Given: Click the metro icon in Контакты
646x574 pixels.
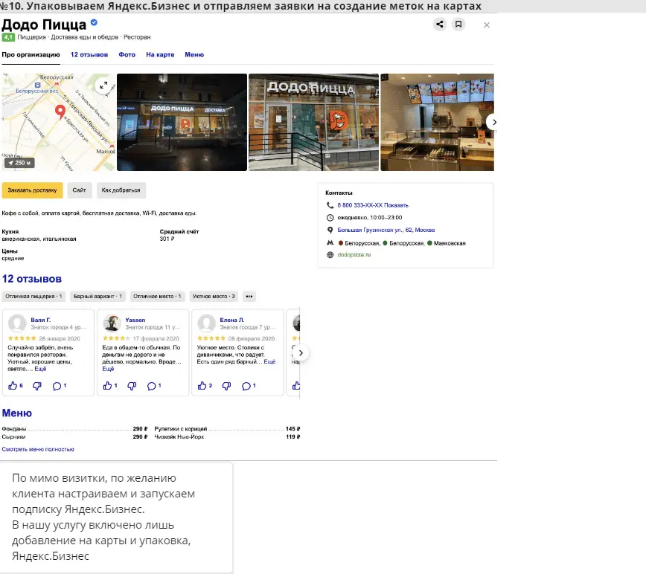Looking at the screenshot, I should (330, 243).
